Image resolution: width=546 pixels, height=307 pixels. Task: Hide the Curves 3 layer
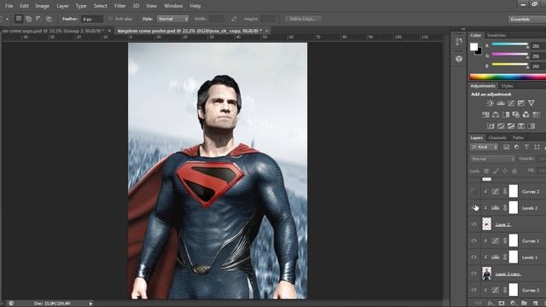[473, 290]
